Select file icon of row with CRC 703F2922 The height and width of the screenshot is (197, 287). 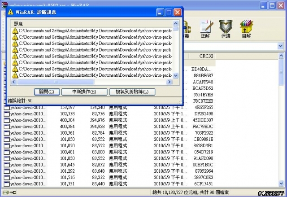(x=7, y=133)
